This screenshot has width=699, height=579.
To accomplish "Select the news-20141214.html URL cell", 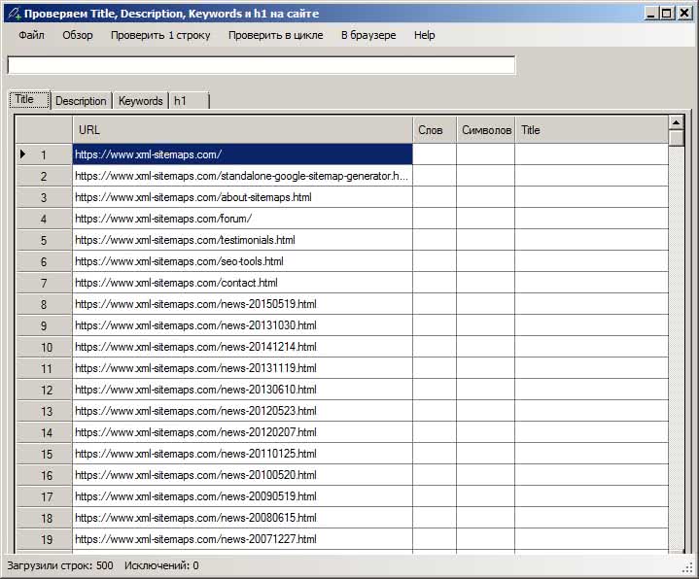I will 242,347.
